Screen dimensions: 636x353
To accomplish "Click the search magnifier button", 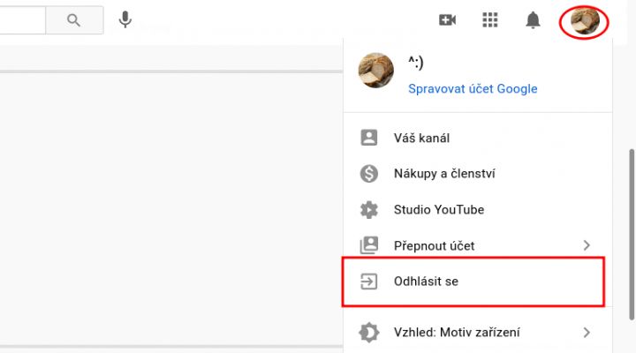I will [x=74, y=20].
